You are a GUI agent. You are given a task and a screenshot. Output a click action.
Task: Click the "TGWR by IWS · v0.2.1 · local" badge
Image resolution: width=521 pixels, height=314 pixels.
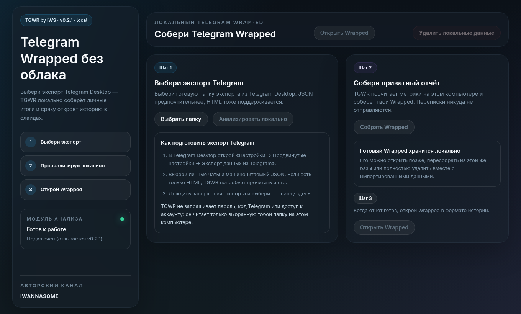point(56,20)
